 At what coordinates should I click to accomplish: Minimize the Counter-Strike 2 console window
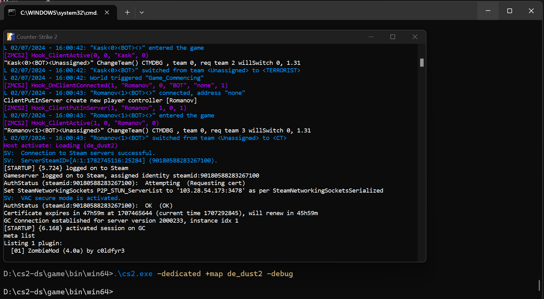(x=371, y=37)
